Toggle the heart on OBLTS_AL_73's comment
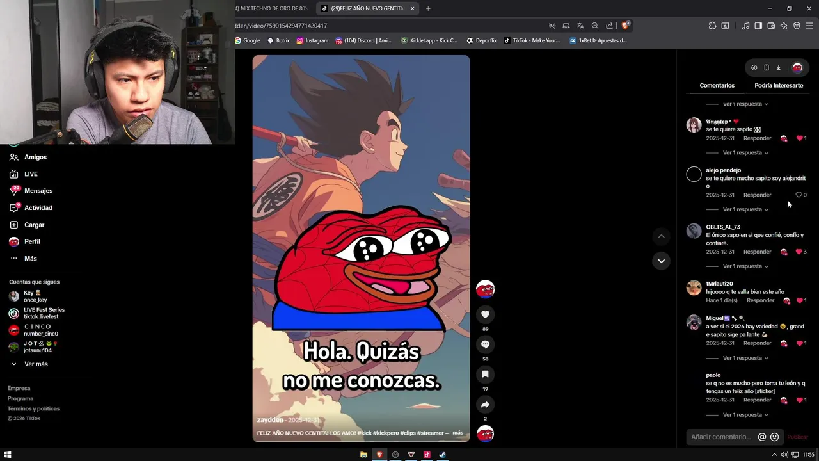819x461 pixels. 799,252
